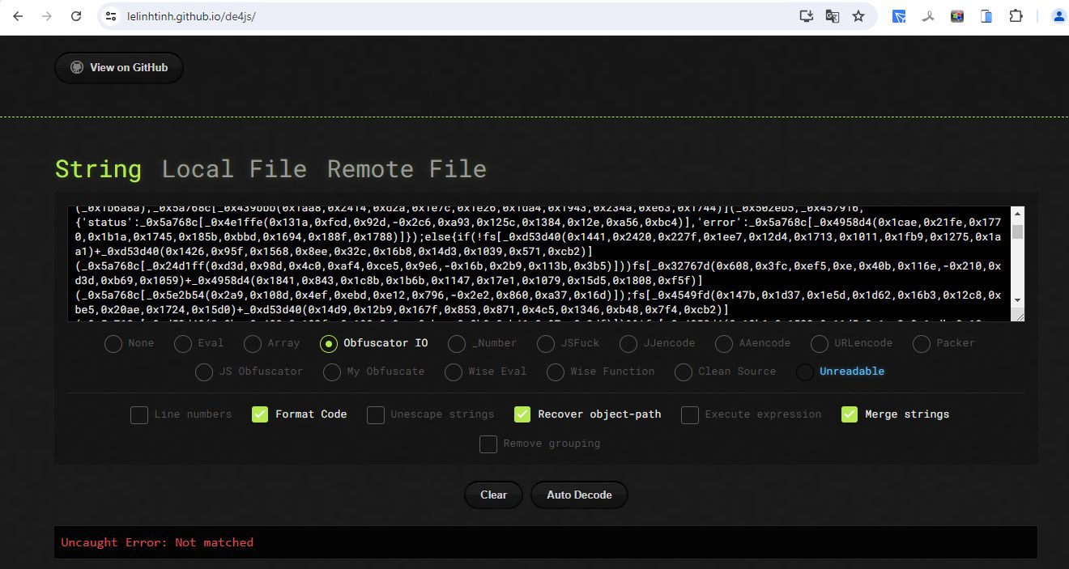This screenshot has height=569, width=1069.
Task: Reload the de4js page
Action: point(76,16)
